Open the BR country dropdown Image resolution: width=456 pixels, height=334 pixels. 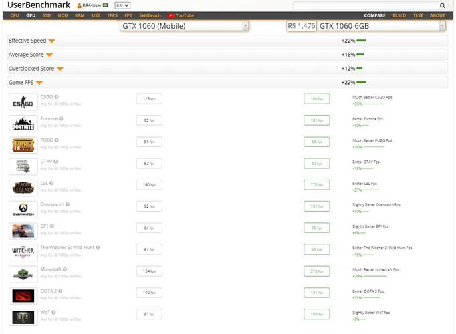[x=122, y=5]
